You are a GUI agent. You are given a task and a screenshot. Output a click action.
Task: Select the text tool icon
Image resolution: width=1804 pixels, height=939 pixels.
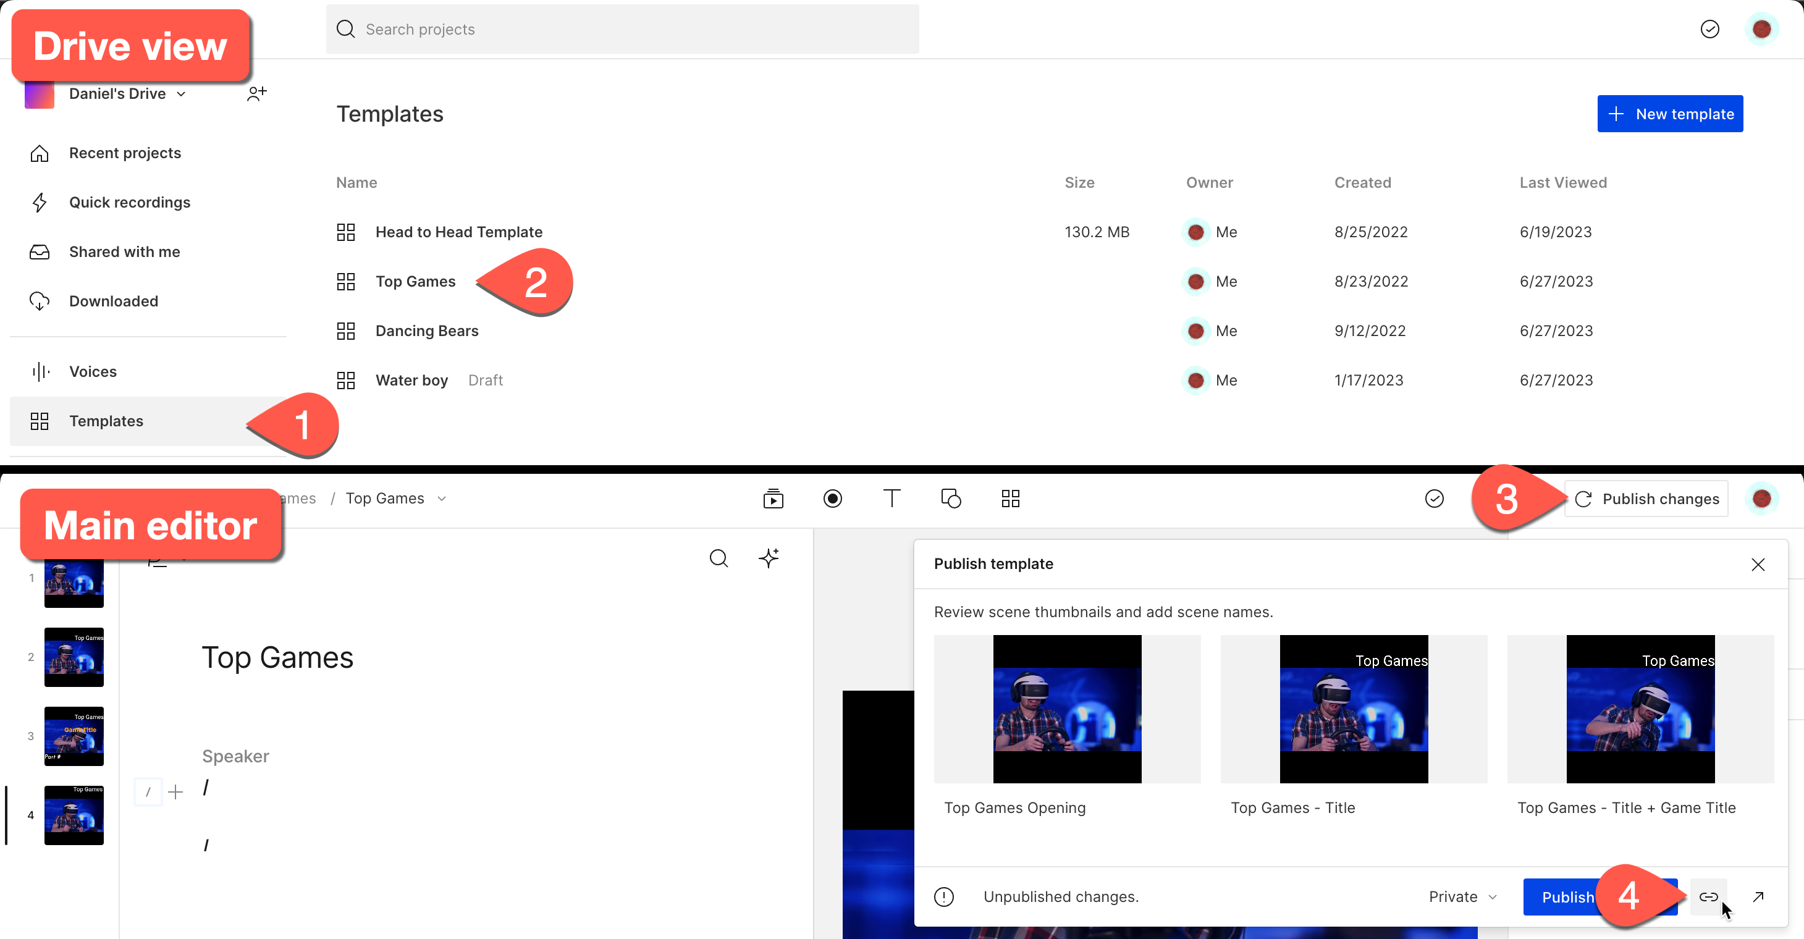[893, 499]
